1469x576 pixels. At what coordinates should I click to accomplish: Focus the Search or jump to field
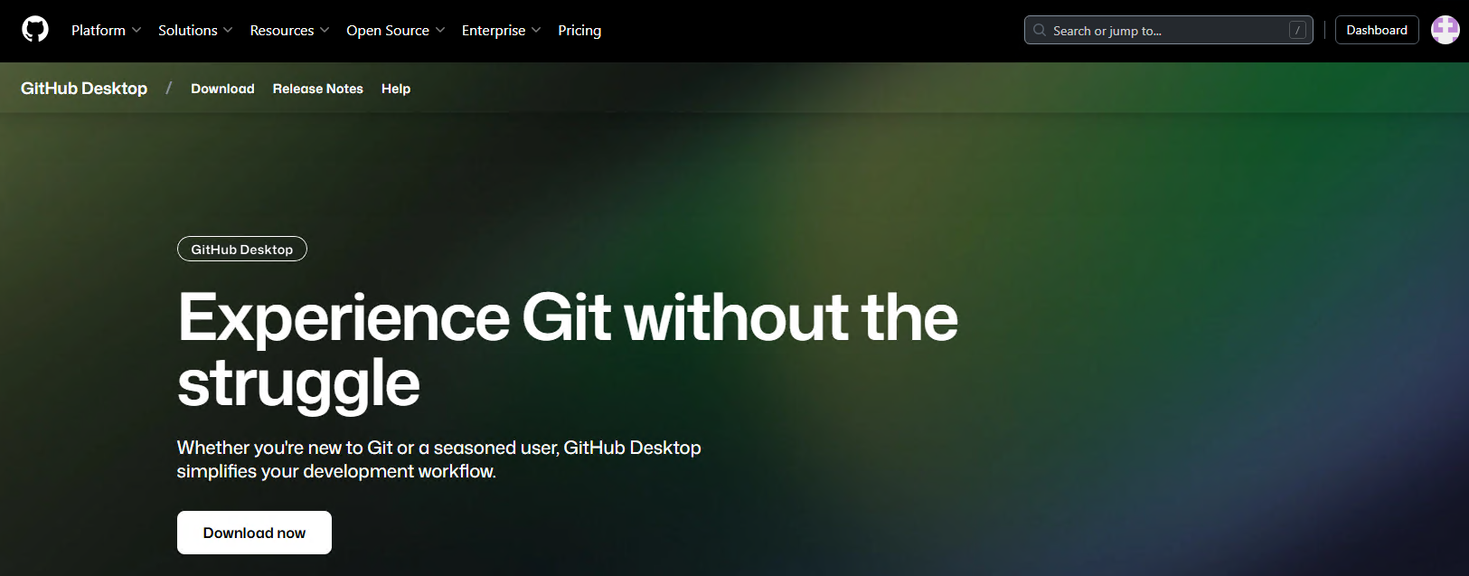pyautogui.click(x=1168, y=30)
